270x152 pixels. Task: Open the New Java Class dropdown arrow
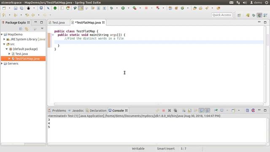pos(188,8)
